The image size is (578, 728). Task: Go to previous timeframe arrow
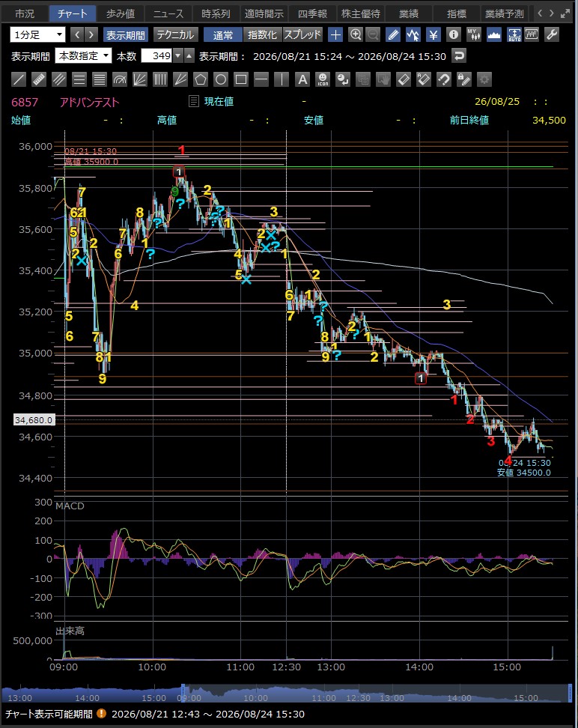pyautogui.click(x=77, y=34)
